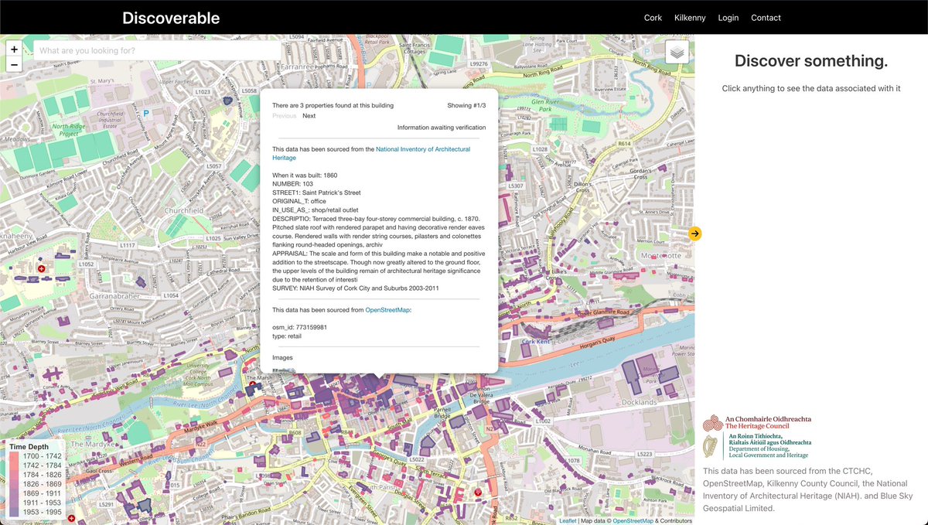The image size is (928, 525).
Task: Click 'NUMBER: 103' line in popup
Action: [292, 184]
